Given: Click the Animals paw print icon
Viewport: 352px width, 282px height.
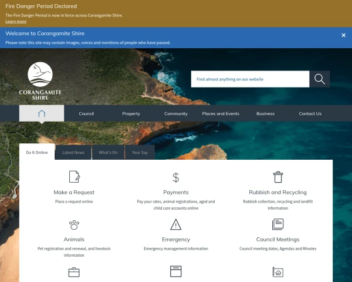Looking at the screenshot, I should tap(74, 224).
